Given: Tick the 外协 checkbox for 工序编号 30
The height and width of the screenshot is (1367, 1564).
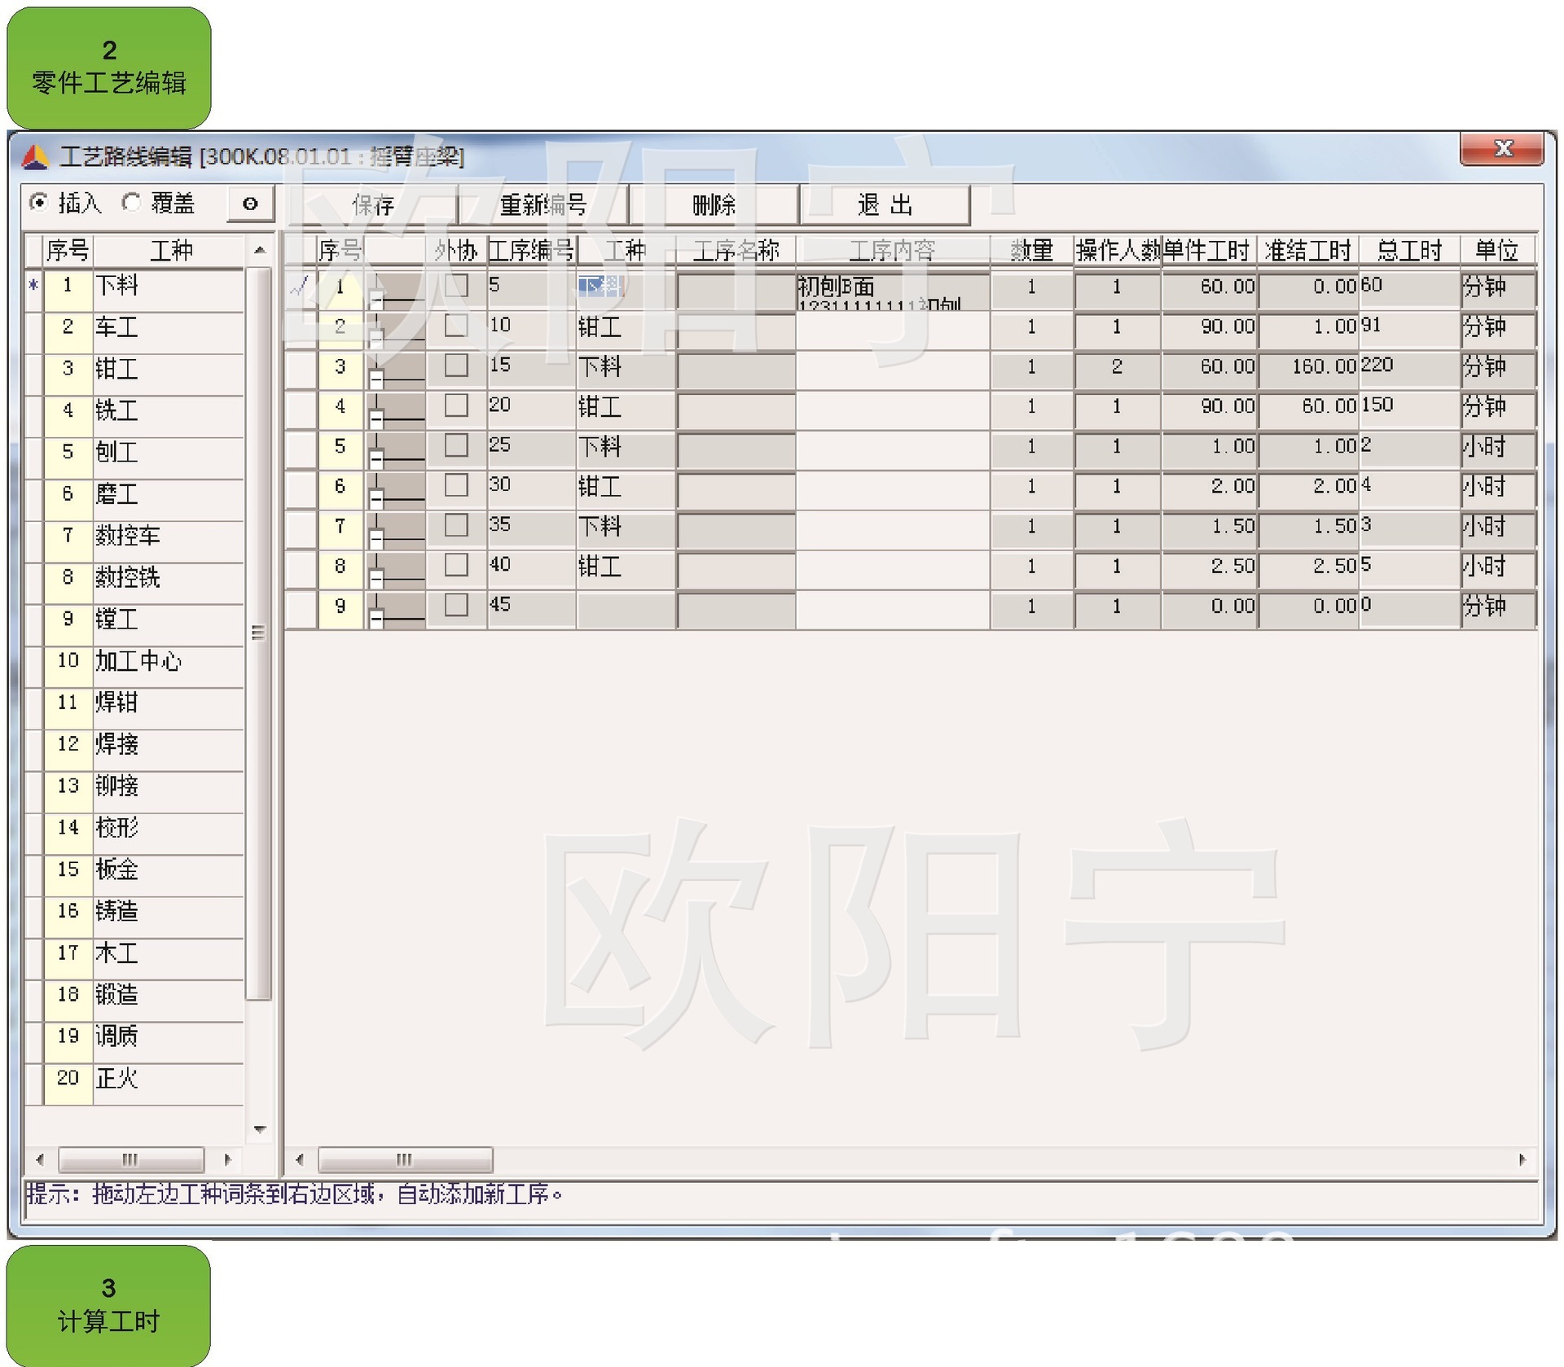Looking at the screenshot, I should [x=456, y=484].
